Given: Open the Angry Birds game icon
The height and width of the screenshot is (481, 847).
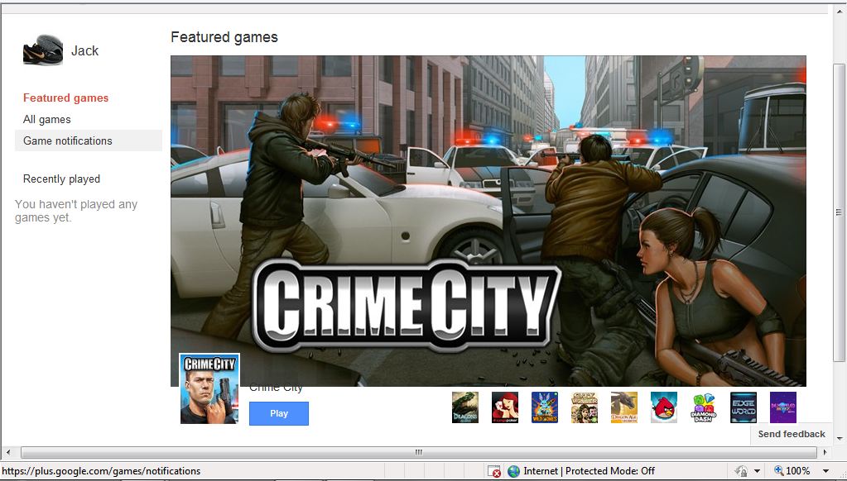Looking at the screenshot, I should (664, 407).
